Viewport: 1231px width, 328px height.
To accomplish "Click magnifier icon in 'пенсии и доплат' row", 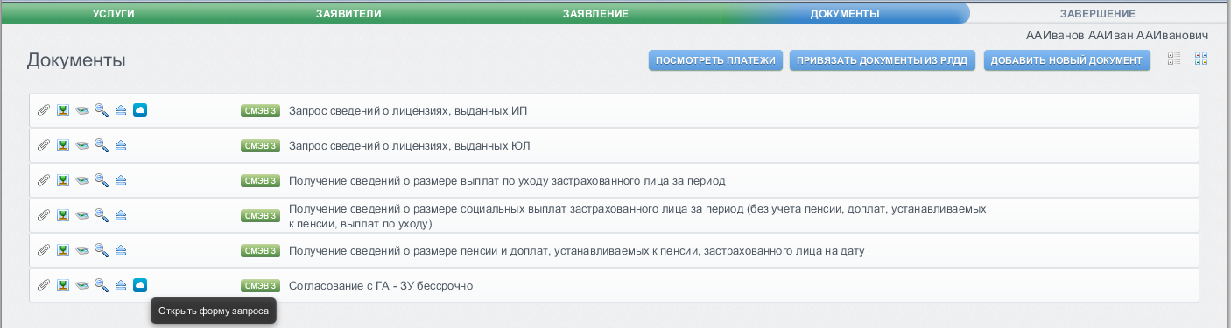I will click(x=102, y=250).
